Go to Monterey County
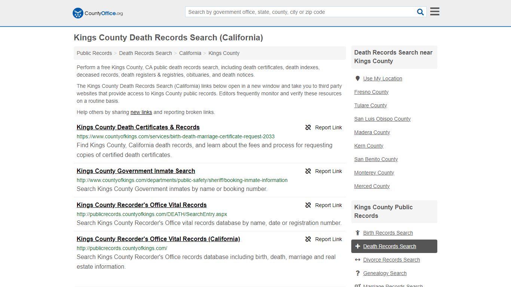511x287 pixels. tap(374, 173)
